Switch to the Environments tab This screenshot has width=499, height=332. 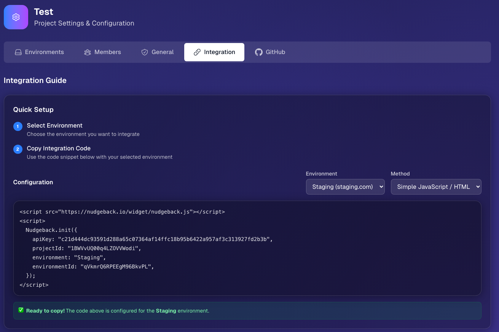(x=39, y=52)
